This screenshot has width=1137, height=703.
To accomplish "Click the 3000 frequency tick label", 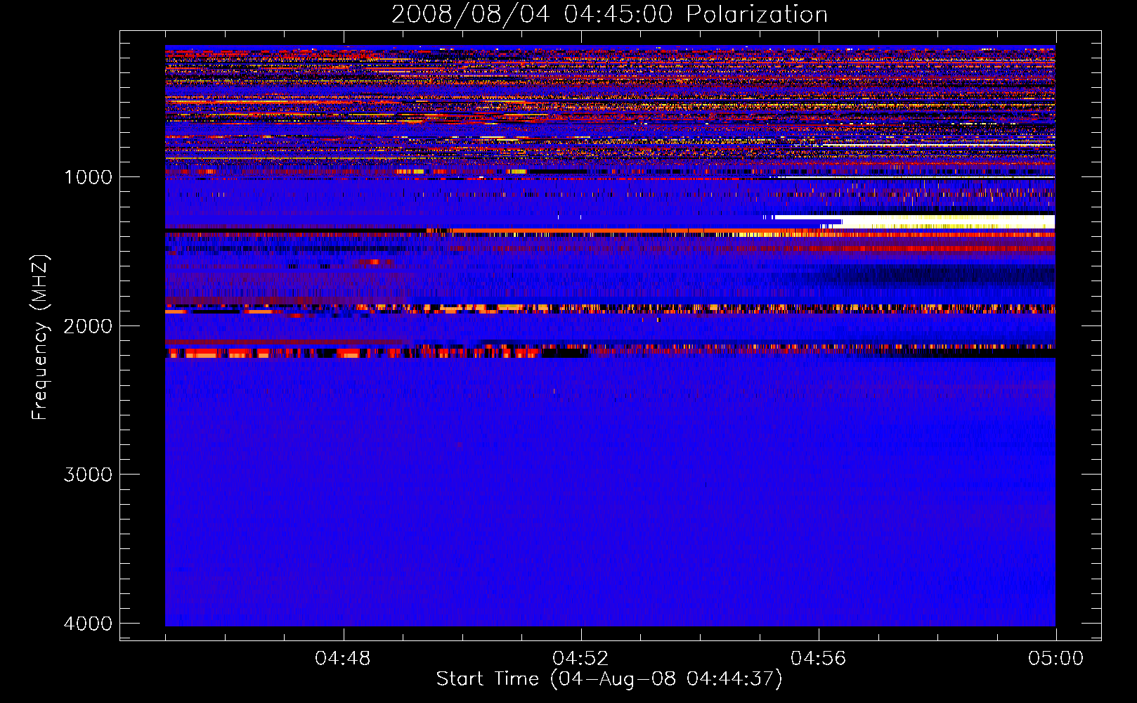I will 88,475.
